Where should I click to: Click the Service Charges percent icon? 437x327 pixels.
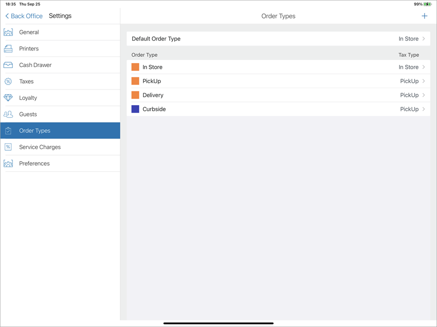click(x=8, y=147)
